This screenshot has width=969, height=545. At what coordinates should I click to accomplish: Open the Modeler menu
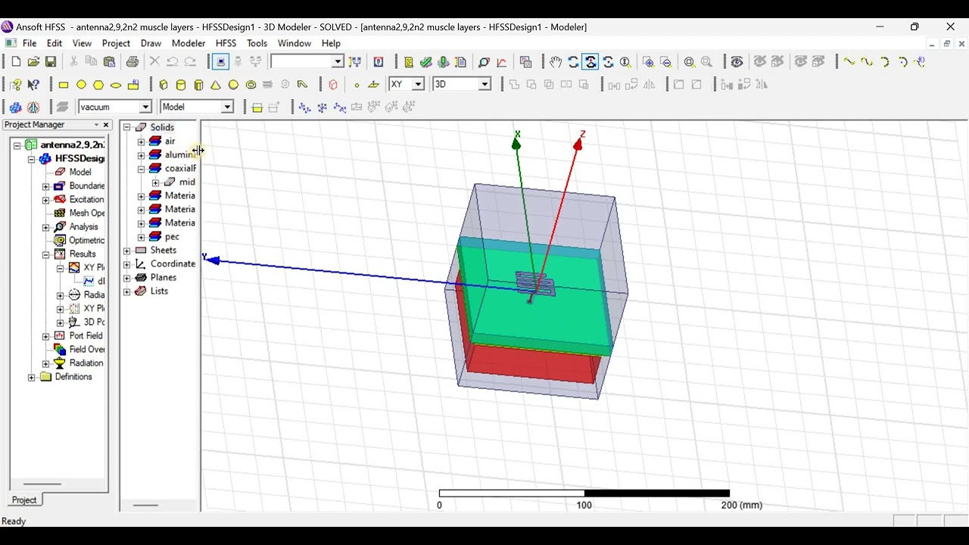[189, 43]
